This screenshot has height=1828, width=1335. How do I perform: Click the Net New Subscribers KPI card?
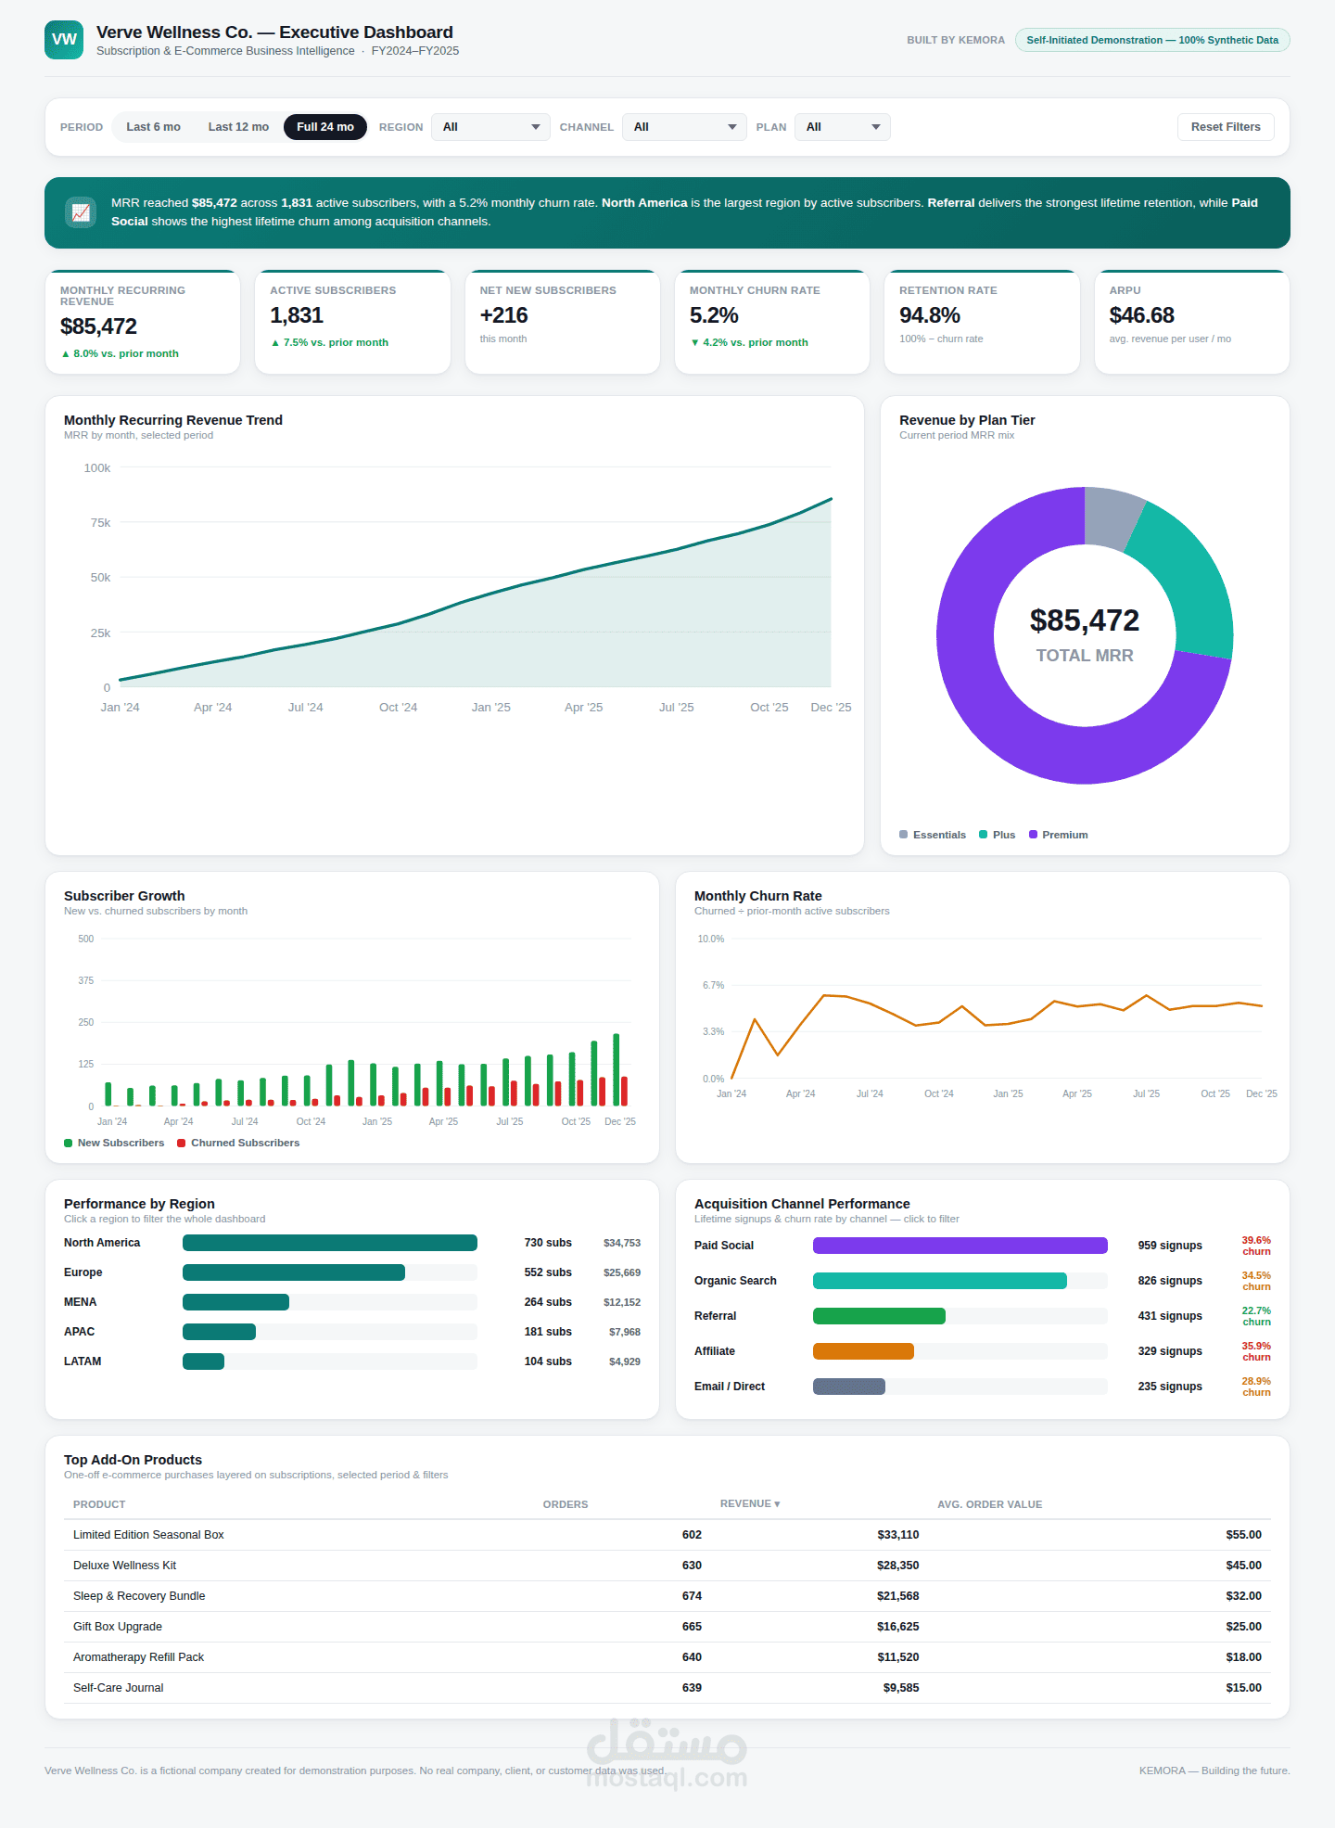563,322
